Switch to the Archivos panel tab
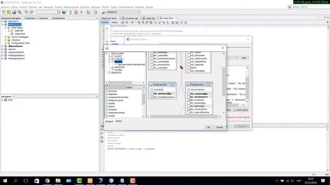Screen dimensions: 330x185 pyautogui.click(x=43, y=18)
